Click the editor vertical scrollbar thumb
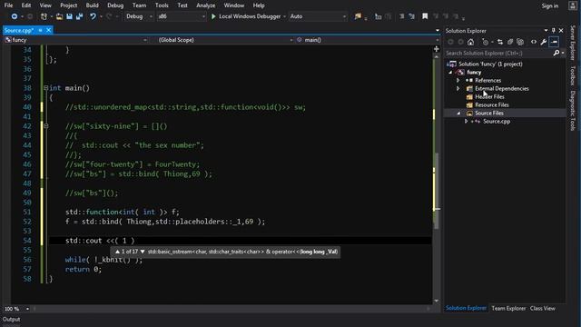Viewport: 581px width, 327px height. [436, 191]
